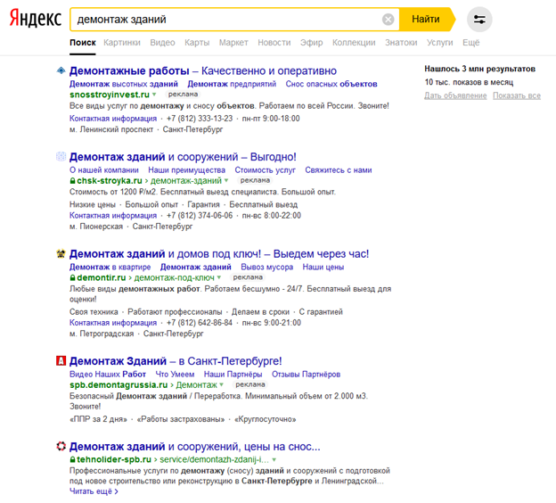Expand dropdown arrow after chsk-stroyka.ru path
The height and width of the screenshot is (503, 556).
(x=226, y=180)
